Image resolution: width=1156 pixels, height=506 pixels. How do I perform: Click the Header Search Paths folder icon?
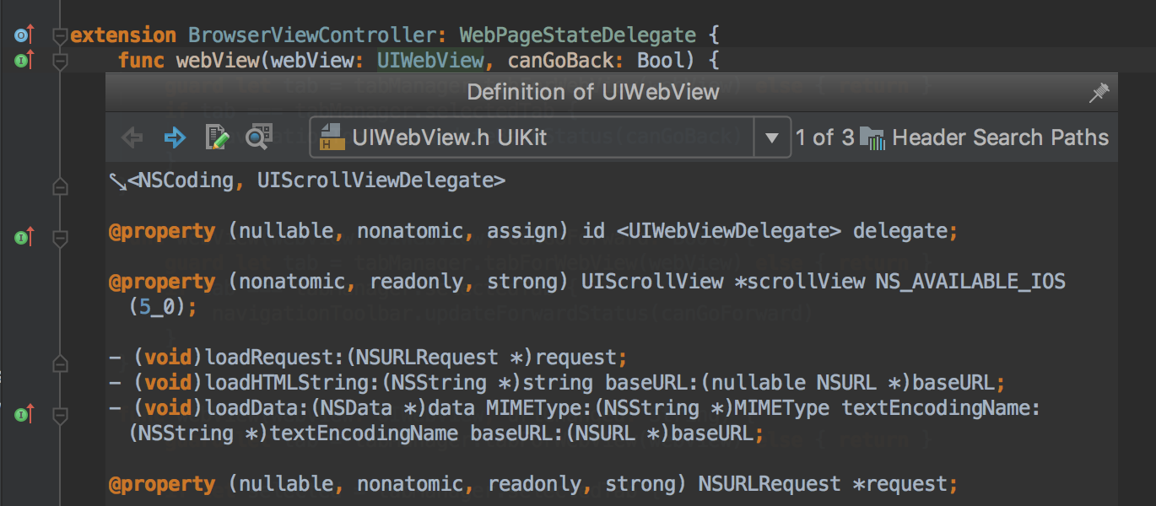(x=872, y=138)
